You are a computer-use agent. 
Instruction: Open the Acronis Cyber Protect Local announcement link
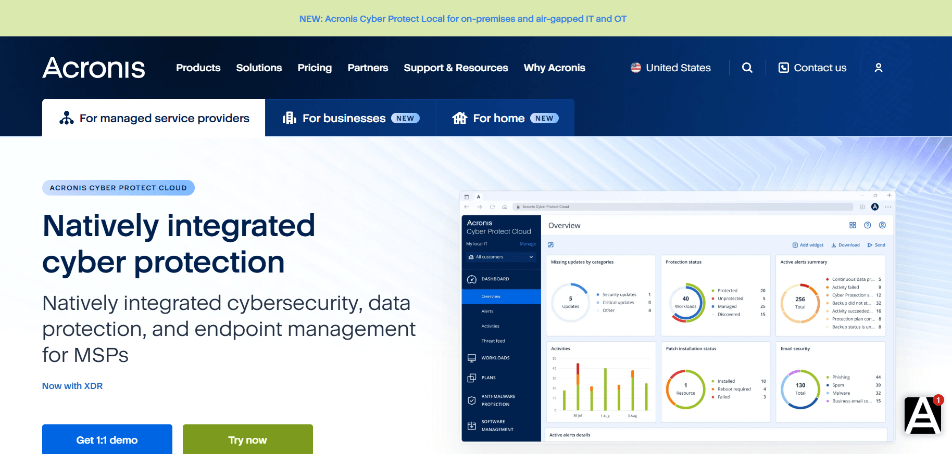point(463,19)
